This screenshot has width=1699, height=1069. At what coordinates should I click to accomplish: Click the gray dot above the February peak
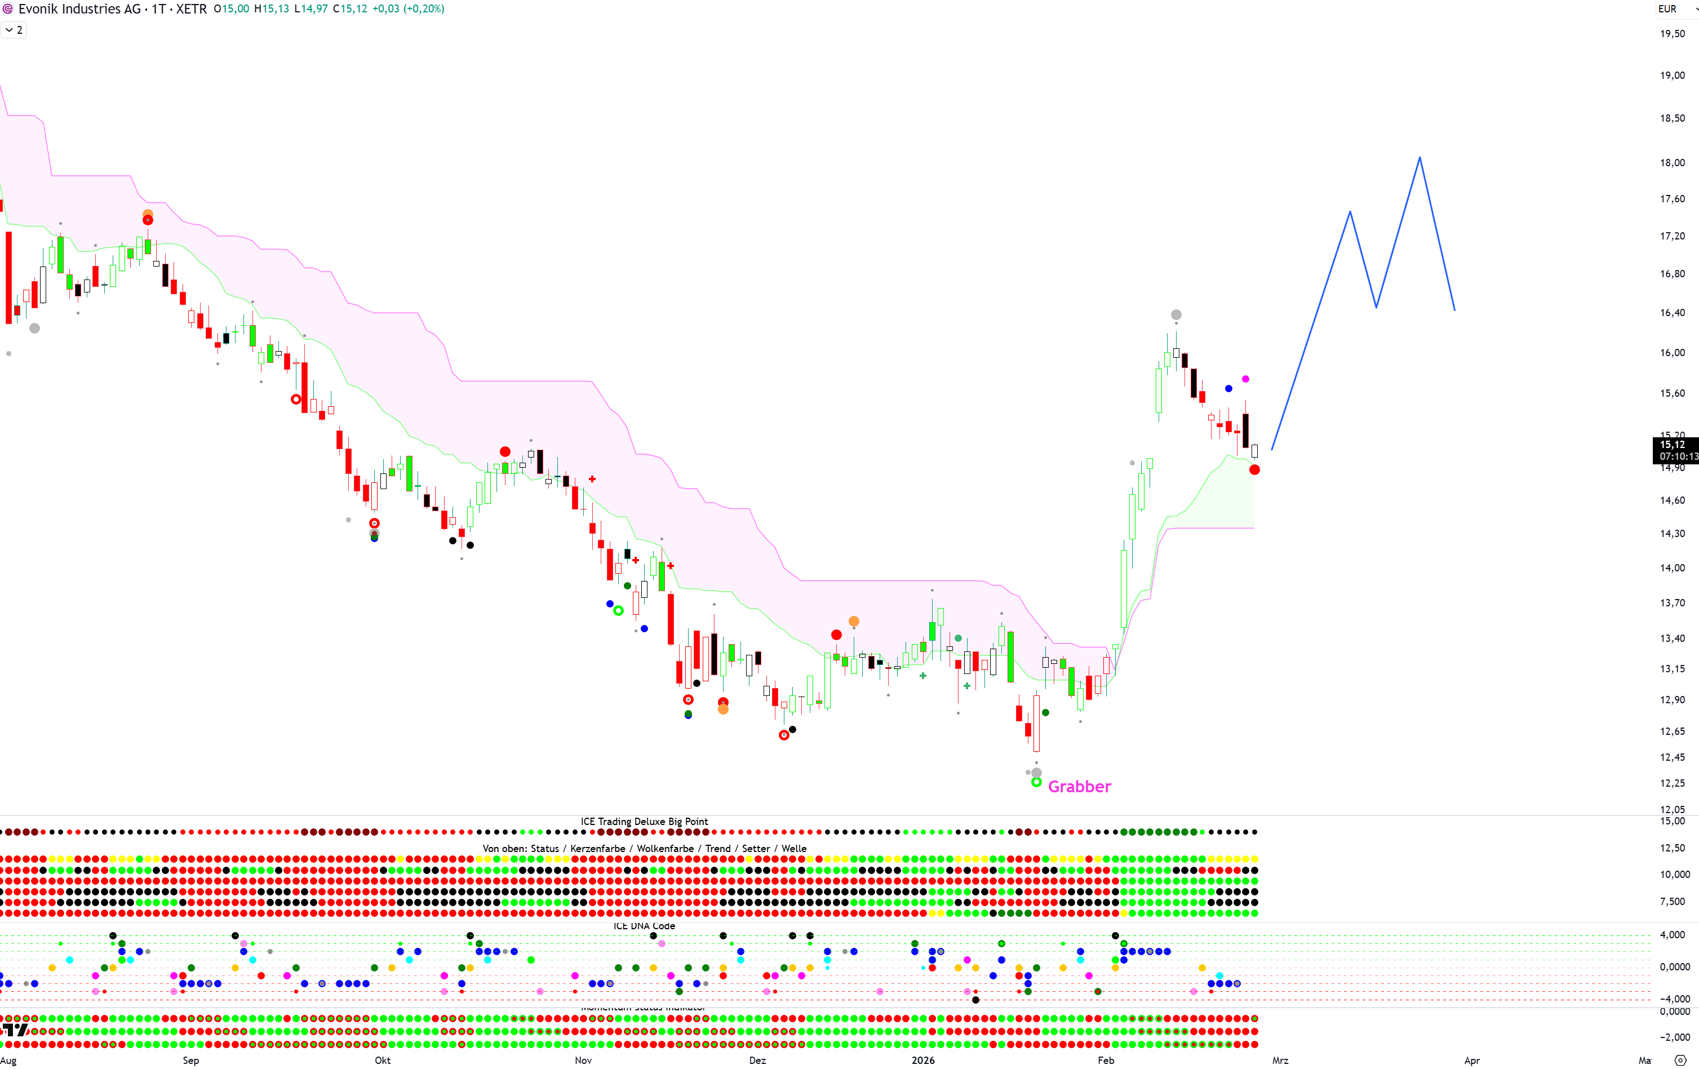(1175, 314)
